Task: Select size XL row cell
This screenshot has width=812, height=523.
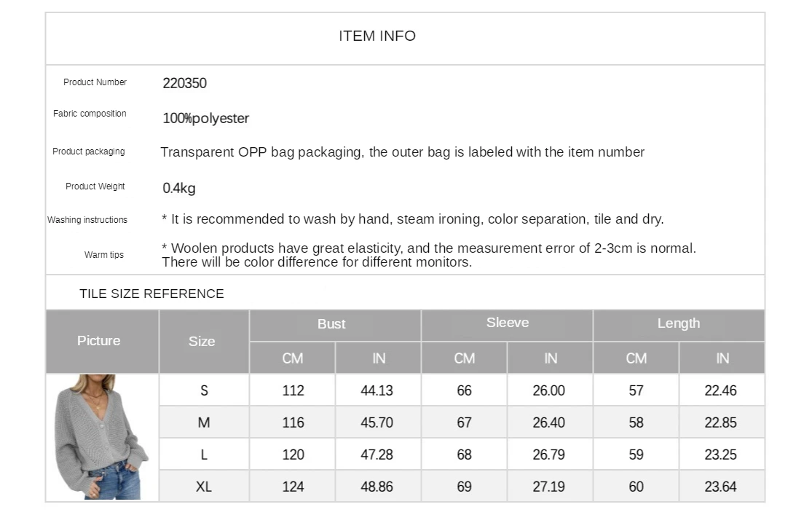Action: coord(204,487)
